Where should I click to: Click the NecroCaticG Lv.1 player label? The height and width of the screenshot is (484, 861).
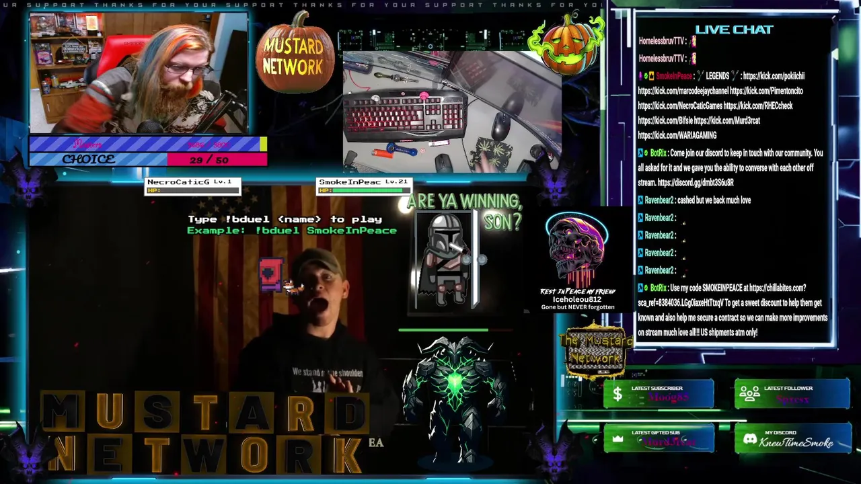coord(189,182)
